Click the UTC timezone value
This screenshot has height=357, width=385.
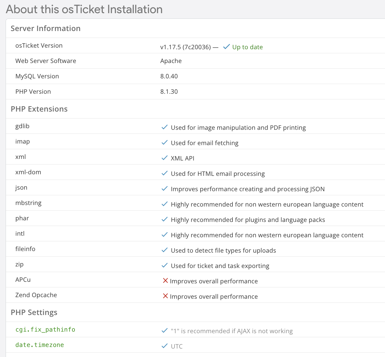pos(177,346)
